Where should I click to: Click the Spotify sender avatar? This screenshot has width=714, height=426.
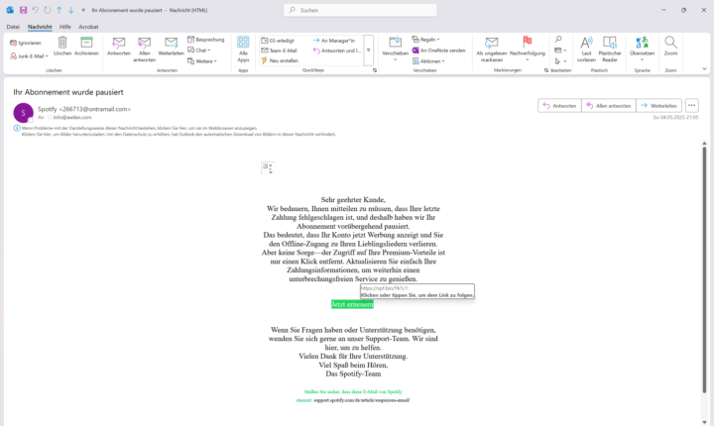coord(23,113)
